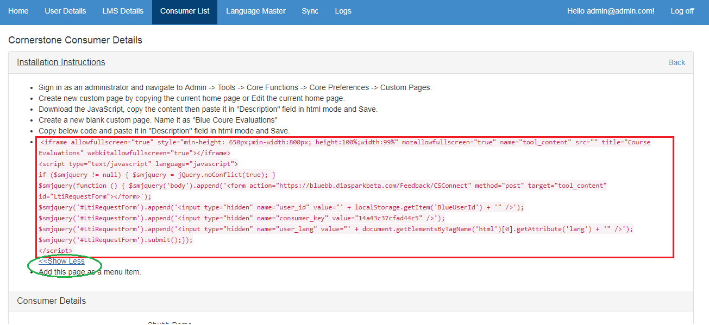This screenshot has width=709, height=325.
Task: Open LMS Details in navbar
Action: [123, 11]
